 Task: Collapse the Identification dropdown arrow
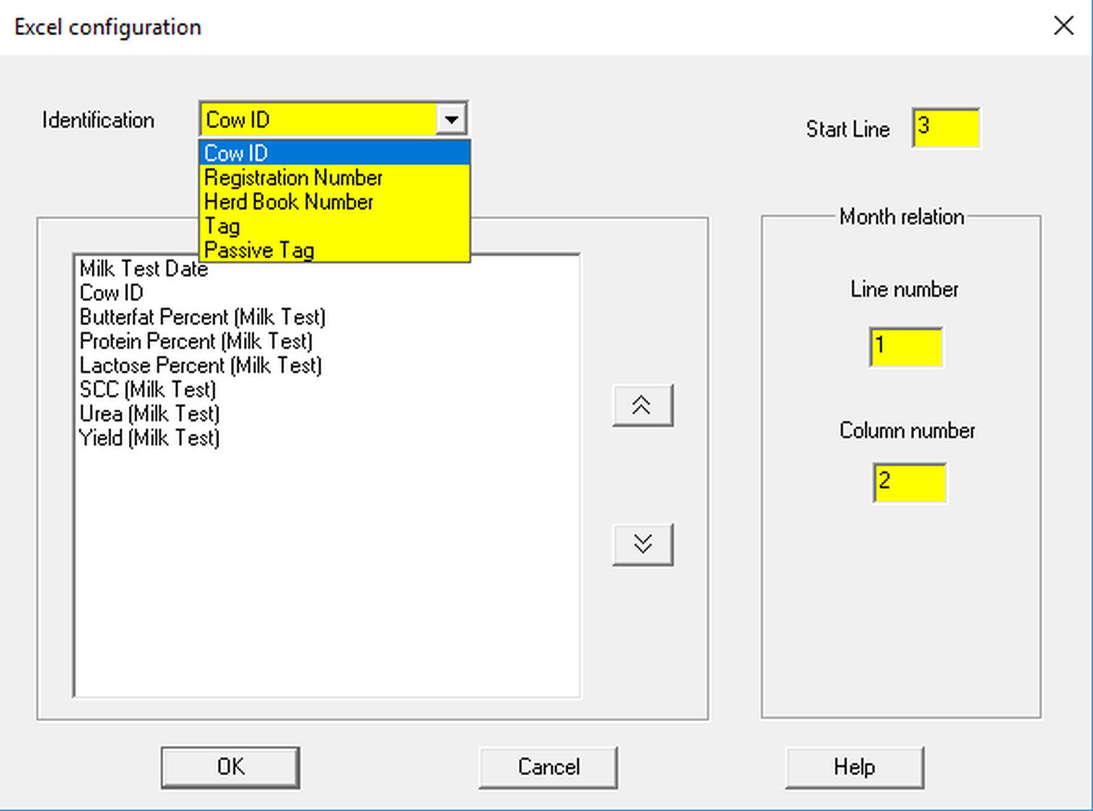451,119
